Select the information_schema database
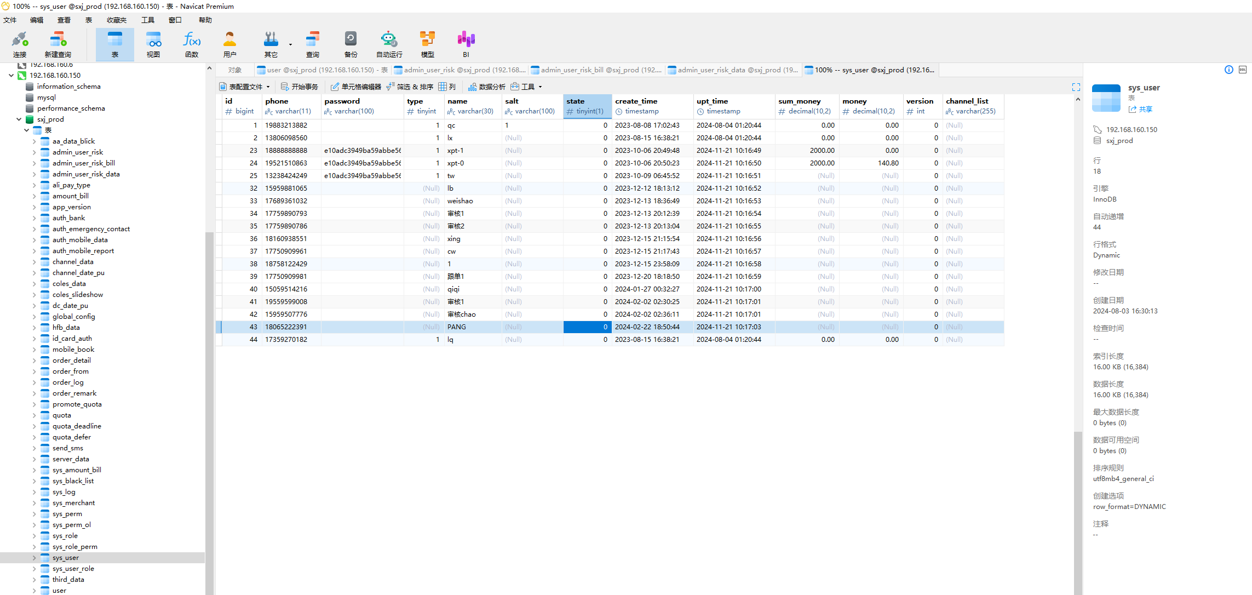This screenshot has height=595, width=1252. pos(68,87)
